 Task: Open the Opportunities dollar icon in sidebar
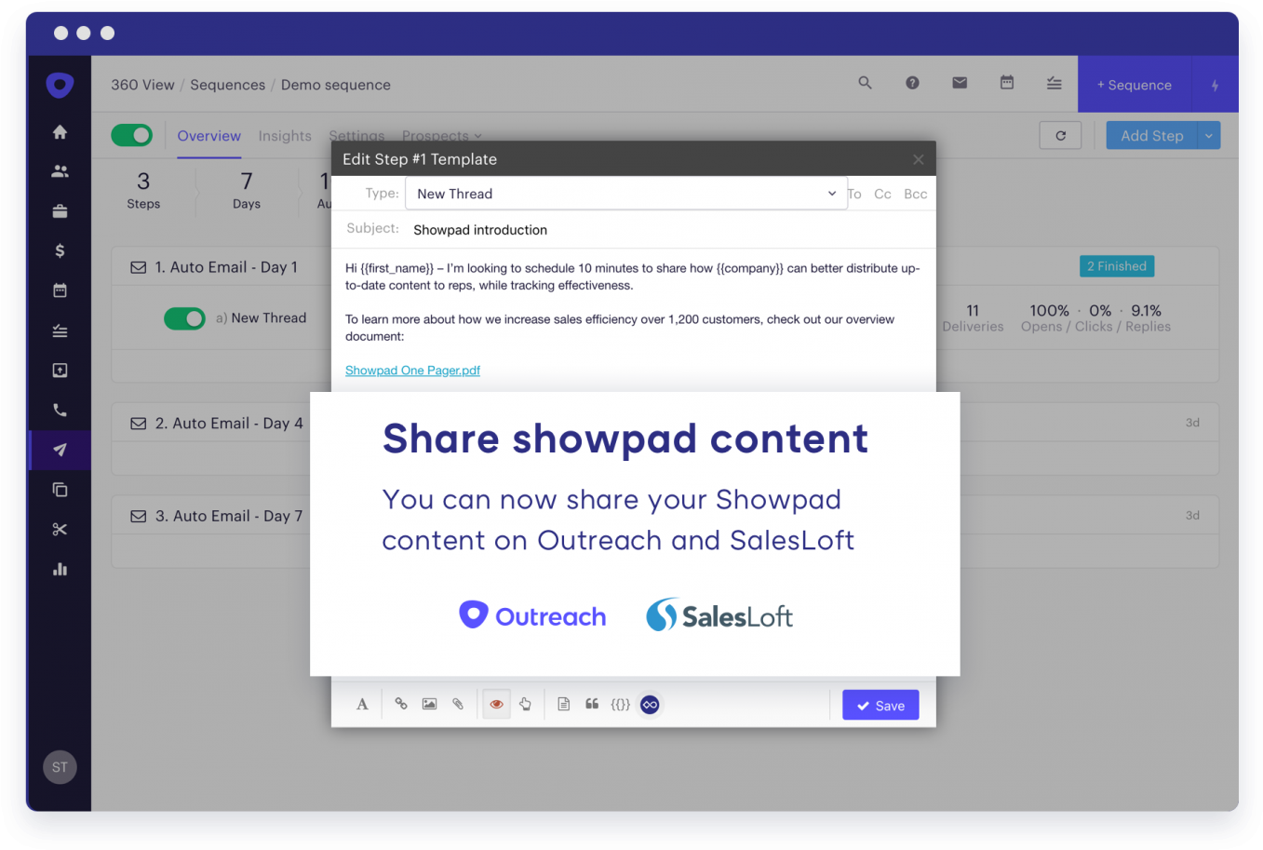coord(60,250)
